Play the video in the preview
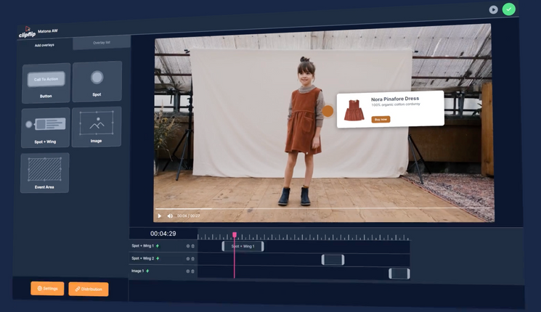The height and width of the screenshot is (312, 541). [x=160, y=215]
